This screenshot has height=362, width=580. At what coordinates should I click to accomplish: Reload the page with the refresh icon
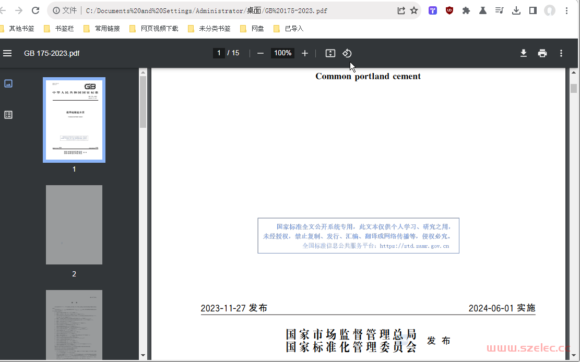(35, 11)
